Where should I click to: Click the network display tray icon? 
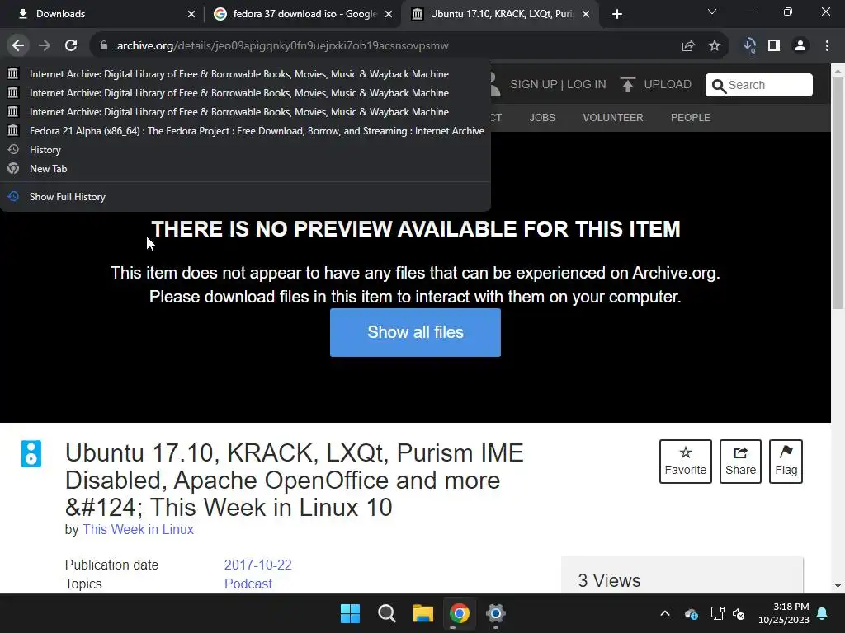tap(717, 613)
